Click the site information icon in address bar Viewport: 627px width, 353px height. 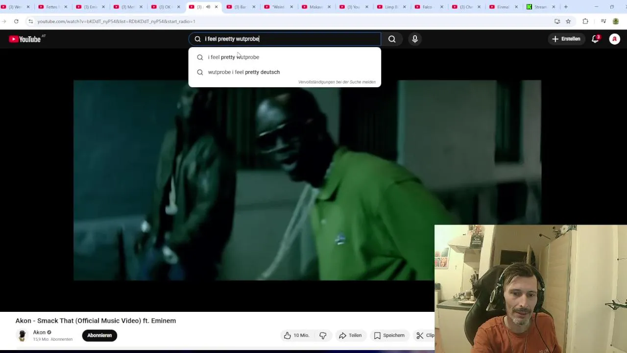pos(30,22)
